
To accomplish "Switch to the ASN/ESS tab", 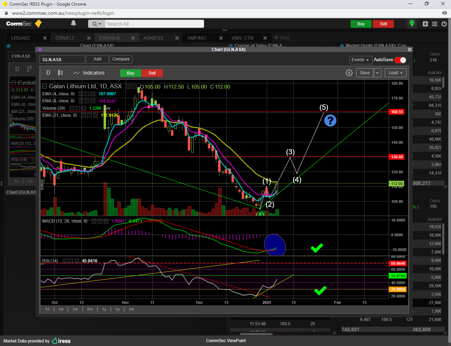I will [153, 38].
